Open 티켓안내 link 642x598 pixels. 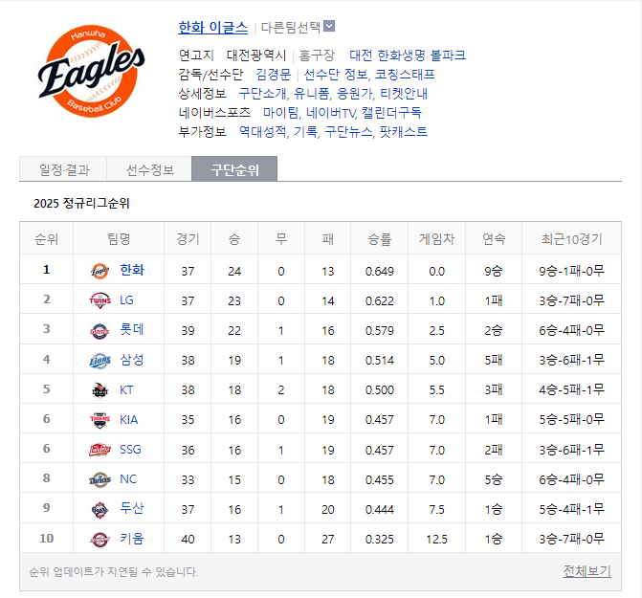tap(404, 94)
